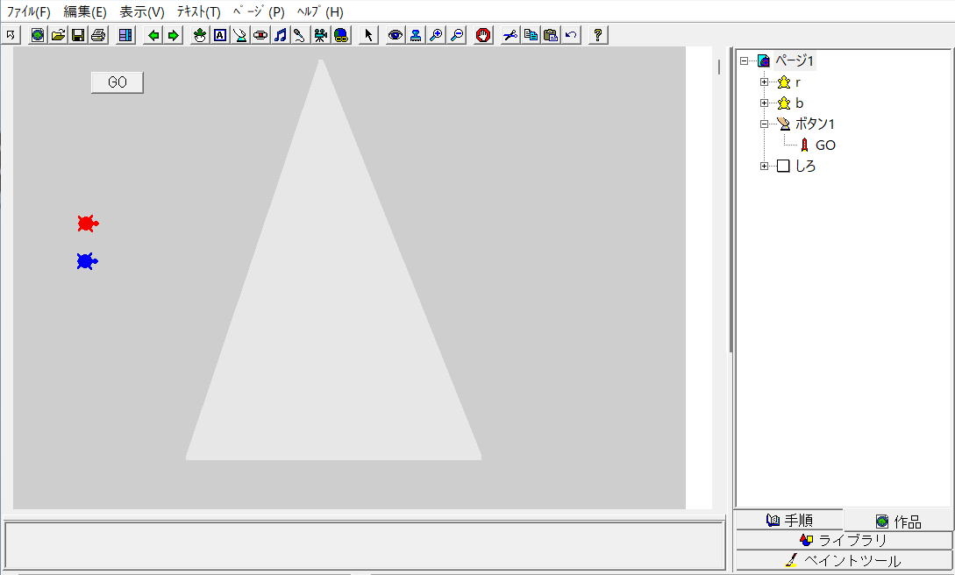Click the first small toolbar arrow icon

pyautogui.click(x=11, y=35)
